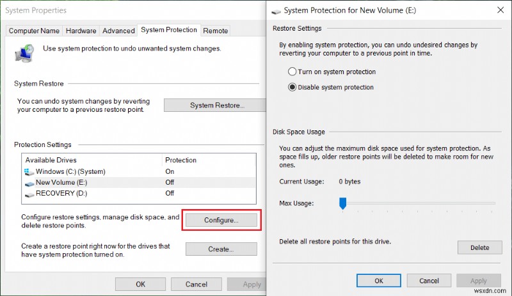This screenshot has width=512, height=296.
Task: Select Turn on system protection option
Action: [x=292, y=72]
